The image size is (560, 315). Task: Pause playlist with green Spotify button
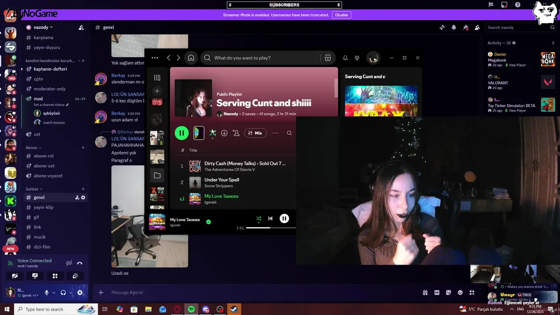point(182,133)
